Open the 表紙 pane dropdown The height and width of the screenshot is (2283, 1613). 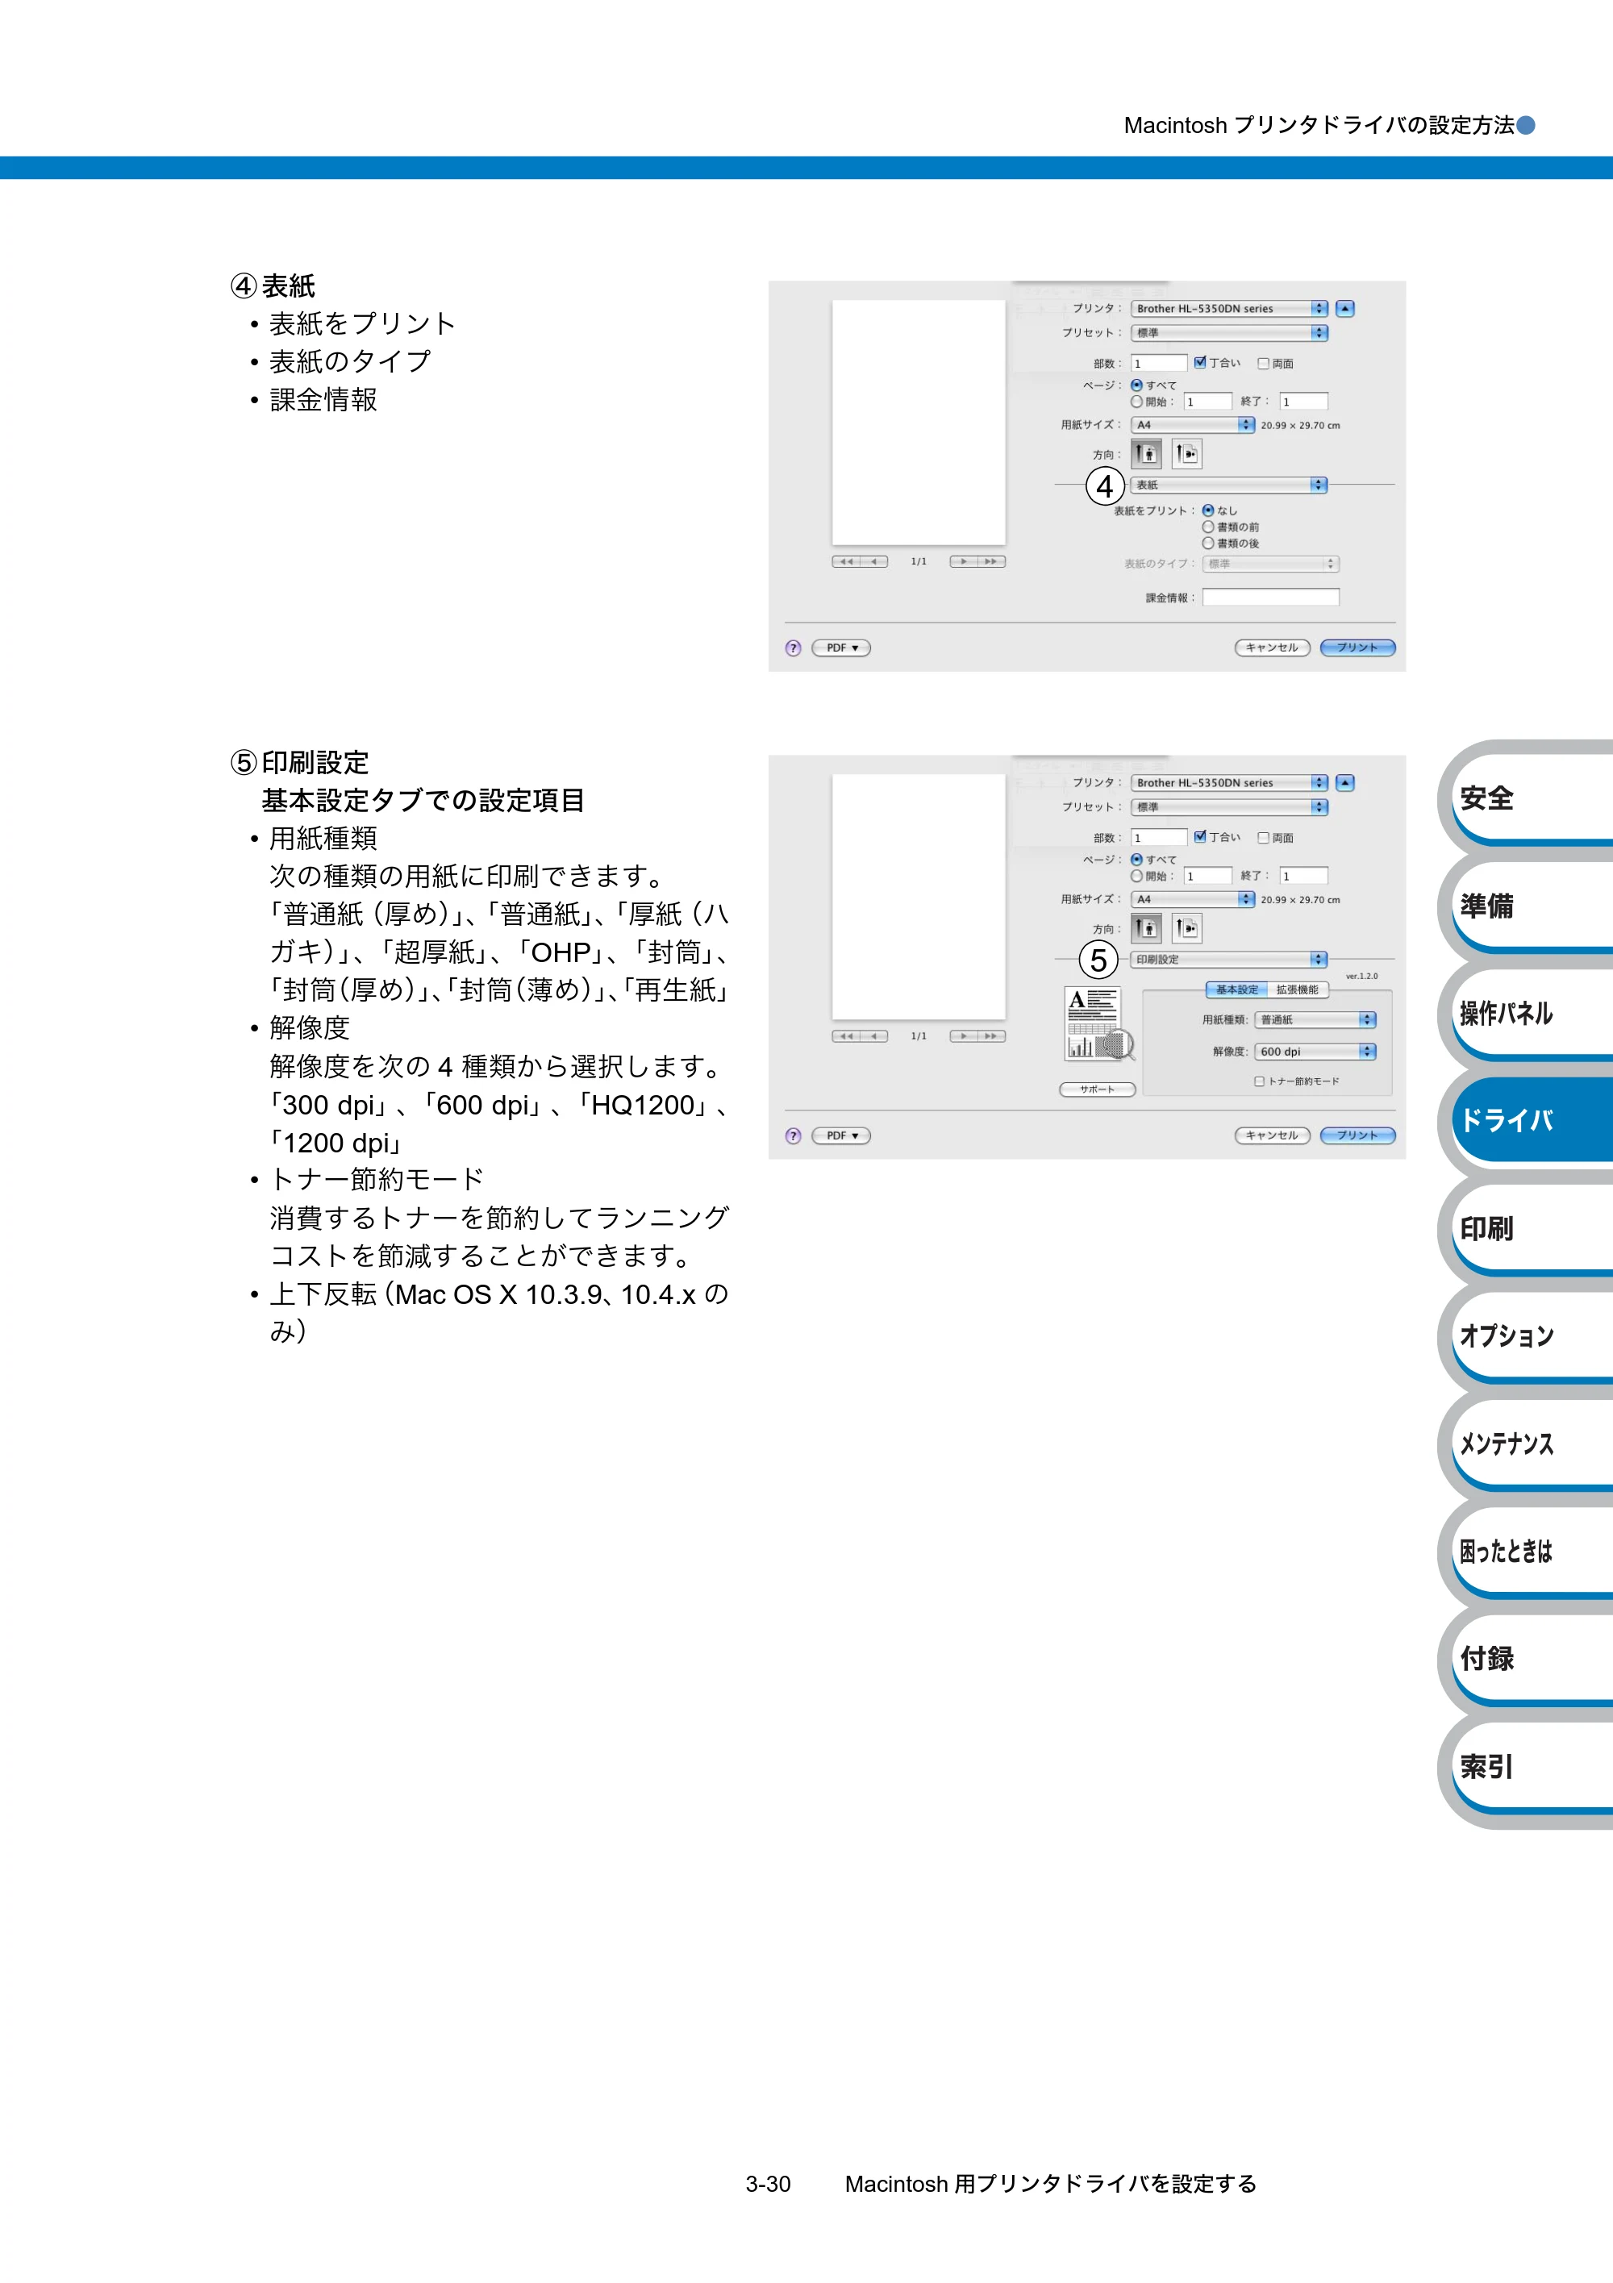[1229, 485]
